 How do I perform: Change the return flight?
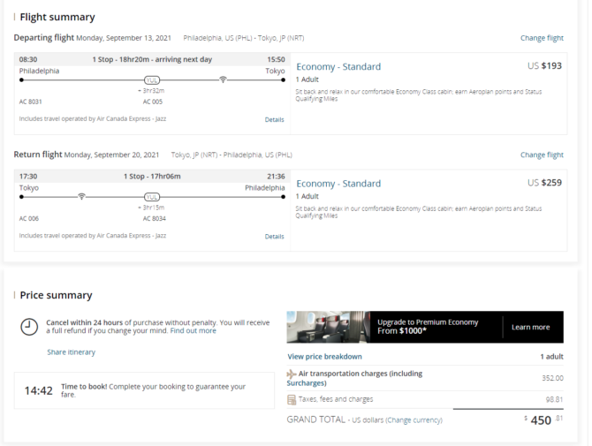click(542, 155)
